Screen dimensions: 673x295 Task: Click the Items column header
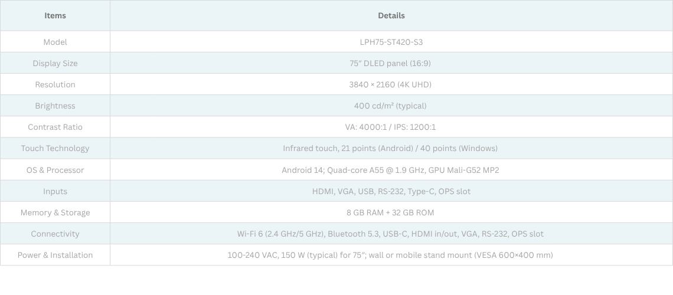pos(55,16)
